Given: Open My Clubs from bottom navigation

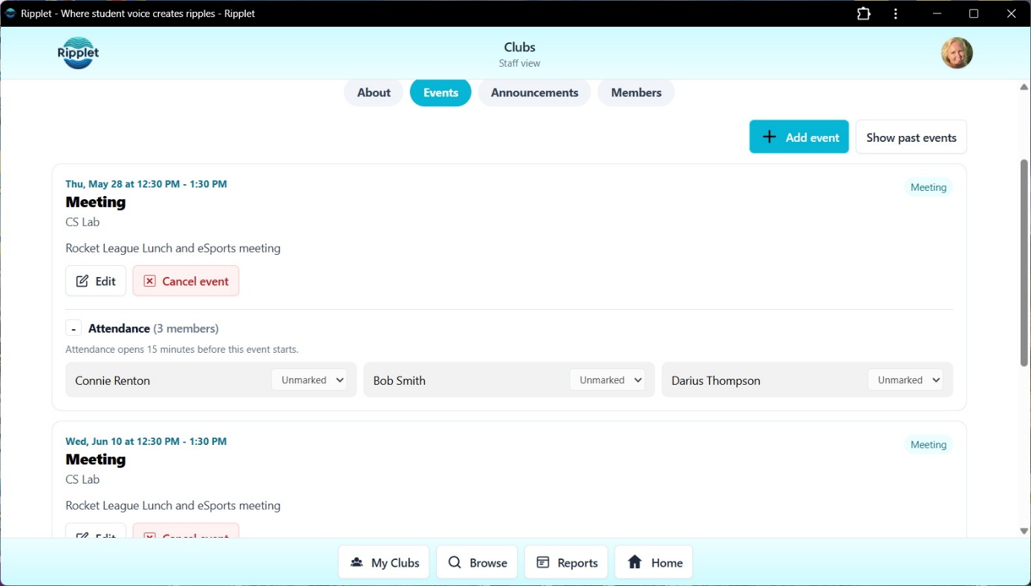Looking at the screenshot, I should pyautogui.click(x=384, y=562).
